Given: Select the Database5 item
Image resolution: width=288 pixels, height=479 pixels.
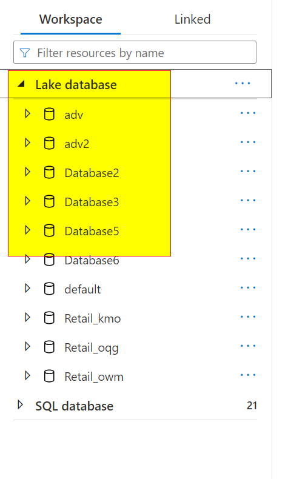Looking at the screenshot, I should [92, 231].
